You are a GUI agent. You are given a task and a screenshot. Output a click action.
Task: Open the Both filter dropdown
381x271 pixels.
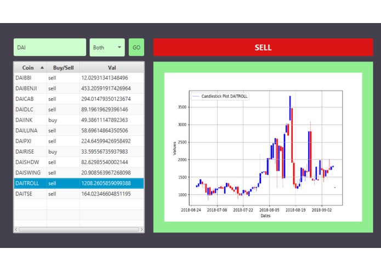tap(107, 47)
